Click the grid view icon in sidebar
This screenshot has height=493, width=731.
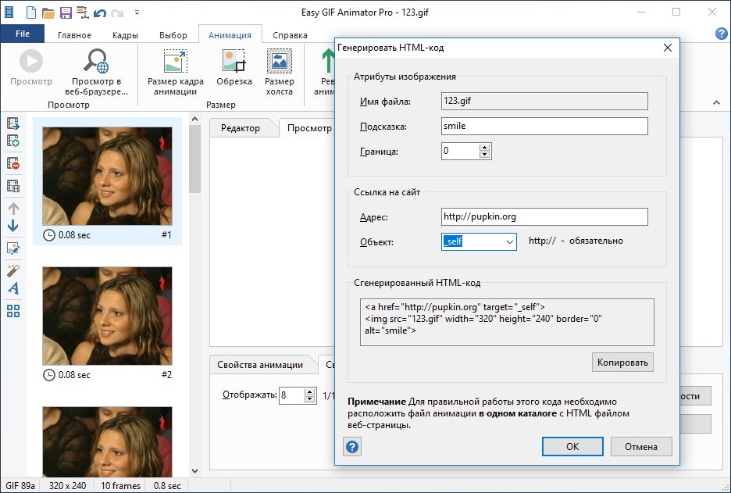coord(13,311)
